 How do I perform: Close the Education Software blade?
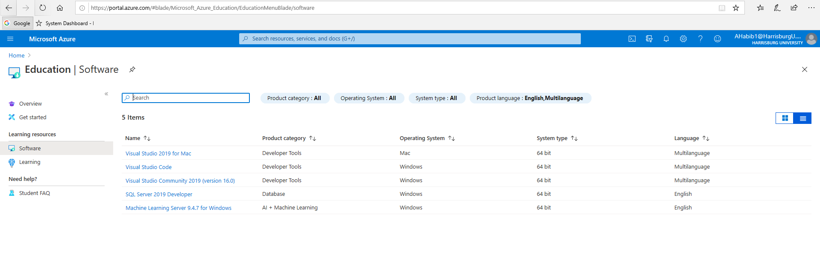coord(805,69)
